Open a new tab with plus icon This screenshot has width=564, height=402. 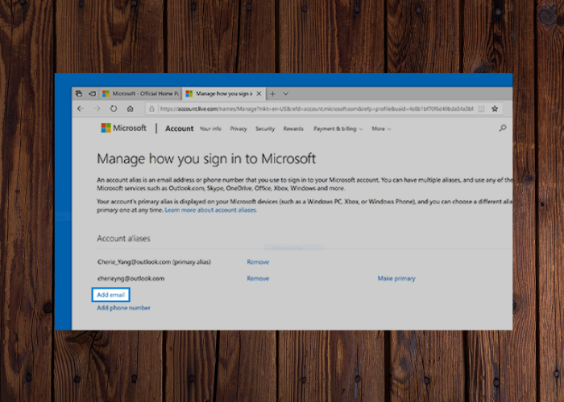(x=272, y=94)
